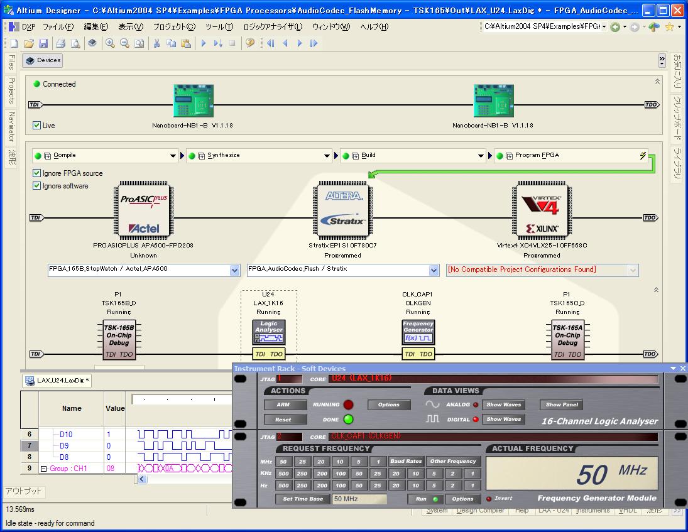This screenshot has height=532, width=688.
Task: Click the TSK-165A On-Chip Debug device
Action: 568,339
